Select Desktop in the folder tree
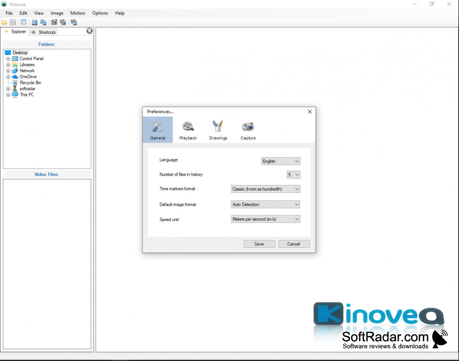 tap(20, 53)
